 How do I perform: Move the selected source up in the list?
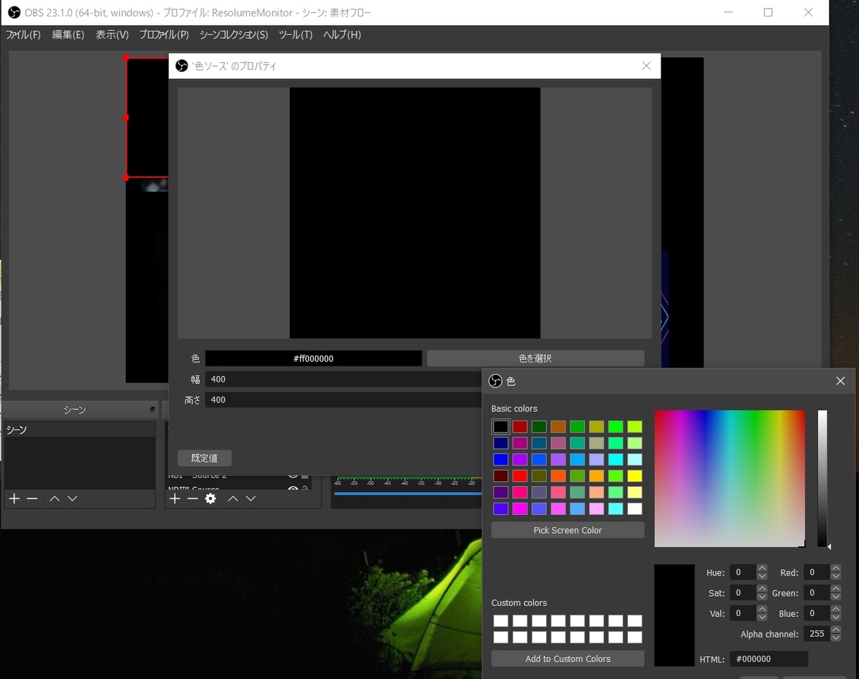[233, 499]
